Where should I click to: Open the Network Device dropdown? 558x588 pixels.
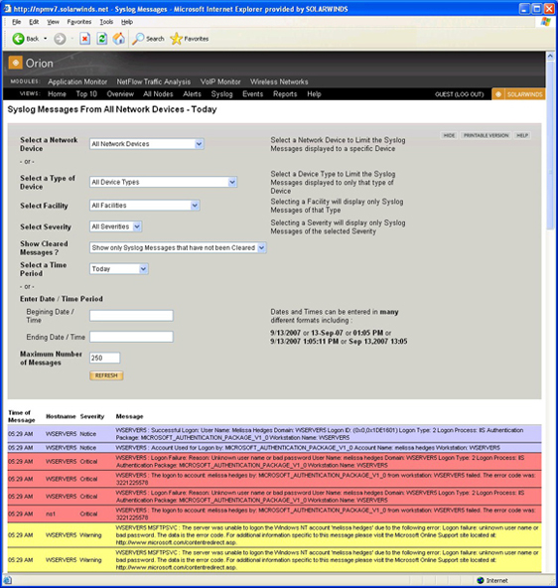pyautogui.click(x=147, y=144)
